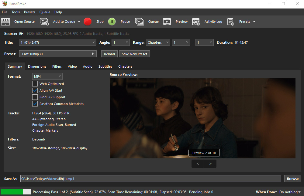The width and height of the screenshot is (304, 196).
Task: Open the Preset selector showing Fast 1080p30
Action: 58,54
